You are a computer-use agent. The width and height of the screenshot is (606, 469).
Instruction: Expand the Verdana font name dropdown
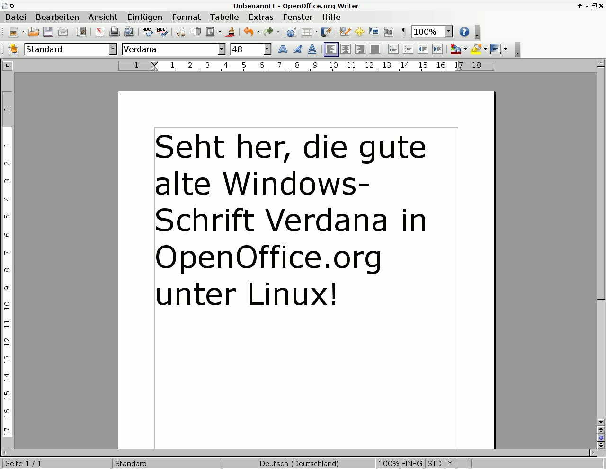tap(221, 49)
